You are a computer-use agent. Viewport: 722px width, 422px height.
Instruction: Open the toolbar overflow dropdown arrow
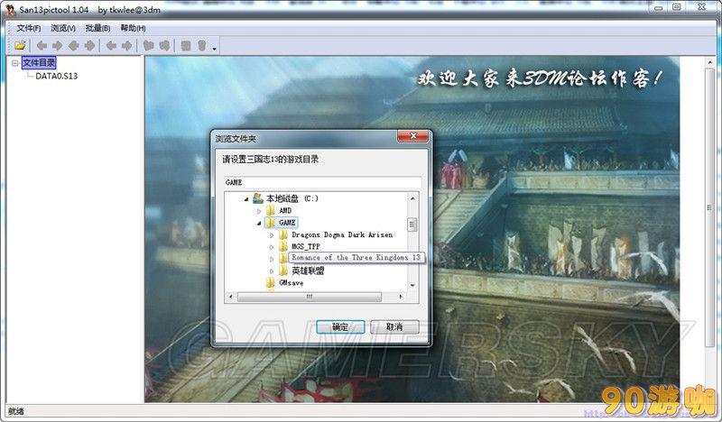point(215,48)
